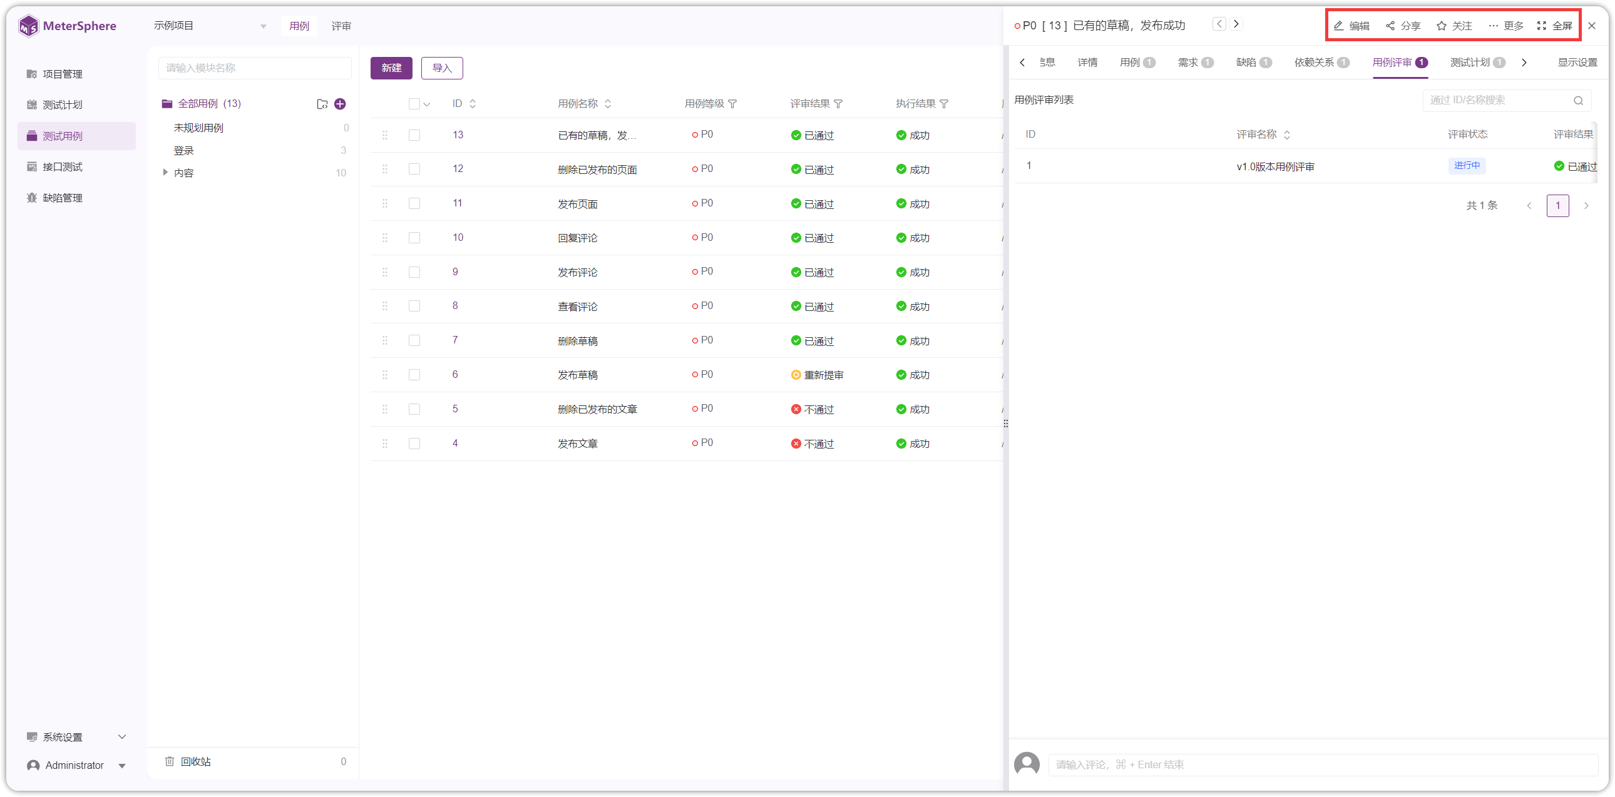
Task: Check the box for case 11
Action: coord(414,204)
